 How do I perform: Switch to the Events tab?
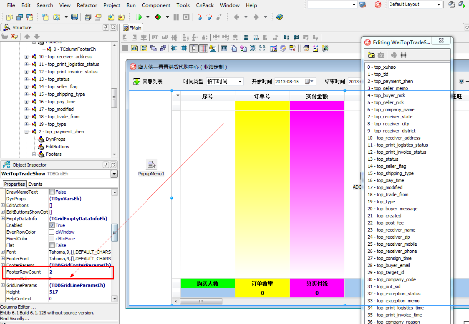tap(35, 184)
